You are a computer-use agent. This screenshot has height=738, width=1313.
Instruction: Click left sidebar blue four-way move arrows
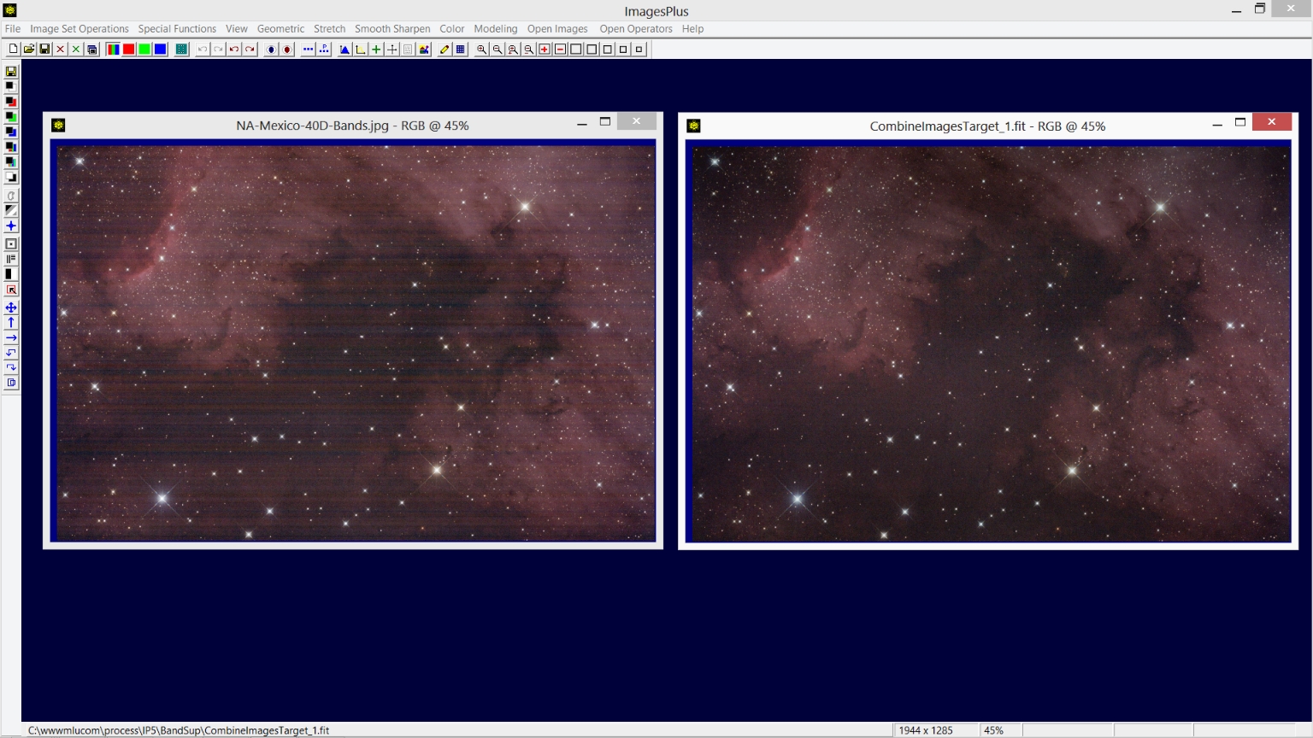pos(11,307)
